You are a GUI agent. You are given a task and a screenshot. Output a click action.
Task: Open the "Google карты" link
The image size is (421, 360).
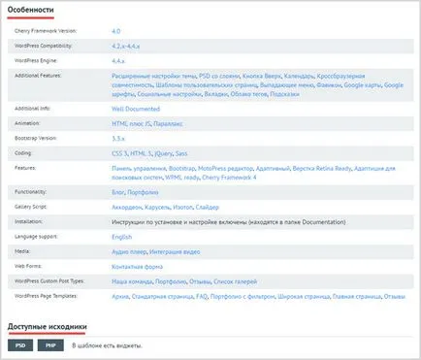point(363,85)
